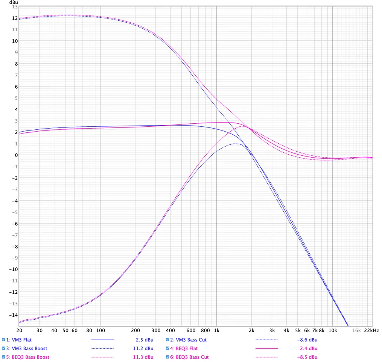Click the 2.5 dBu value for VM3 Flat
The width and height of the screenshot is (382, 362).
click(x=144, y=340)
